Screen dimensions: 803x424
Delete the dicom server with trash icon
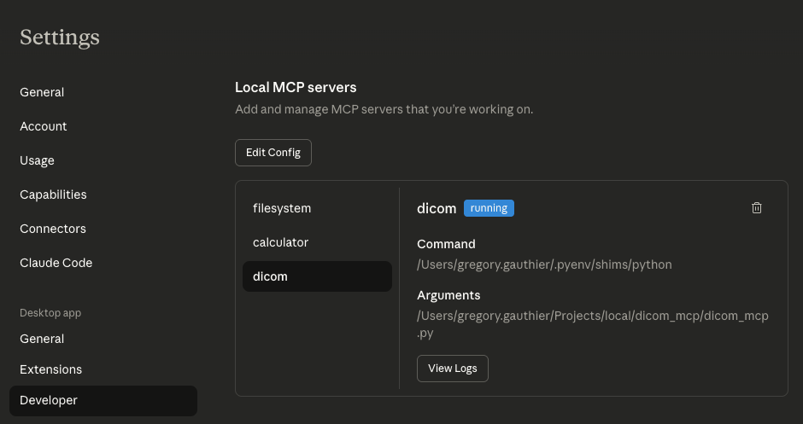pos(756,208)
